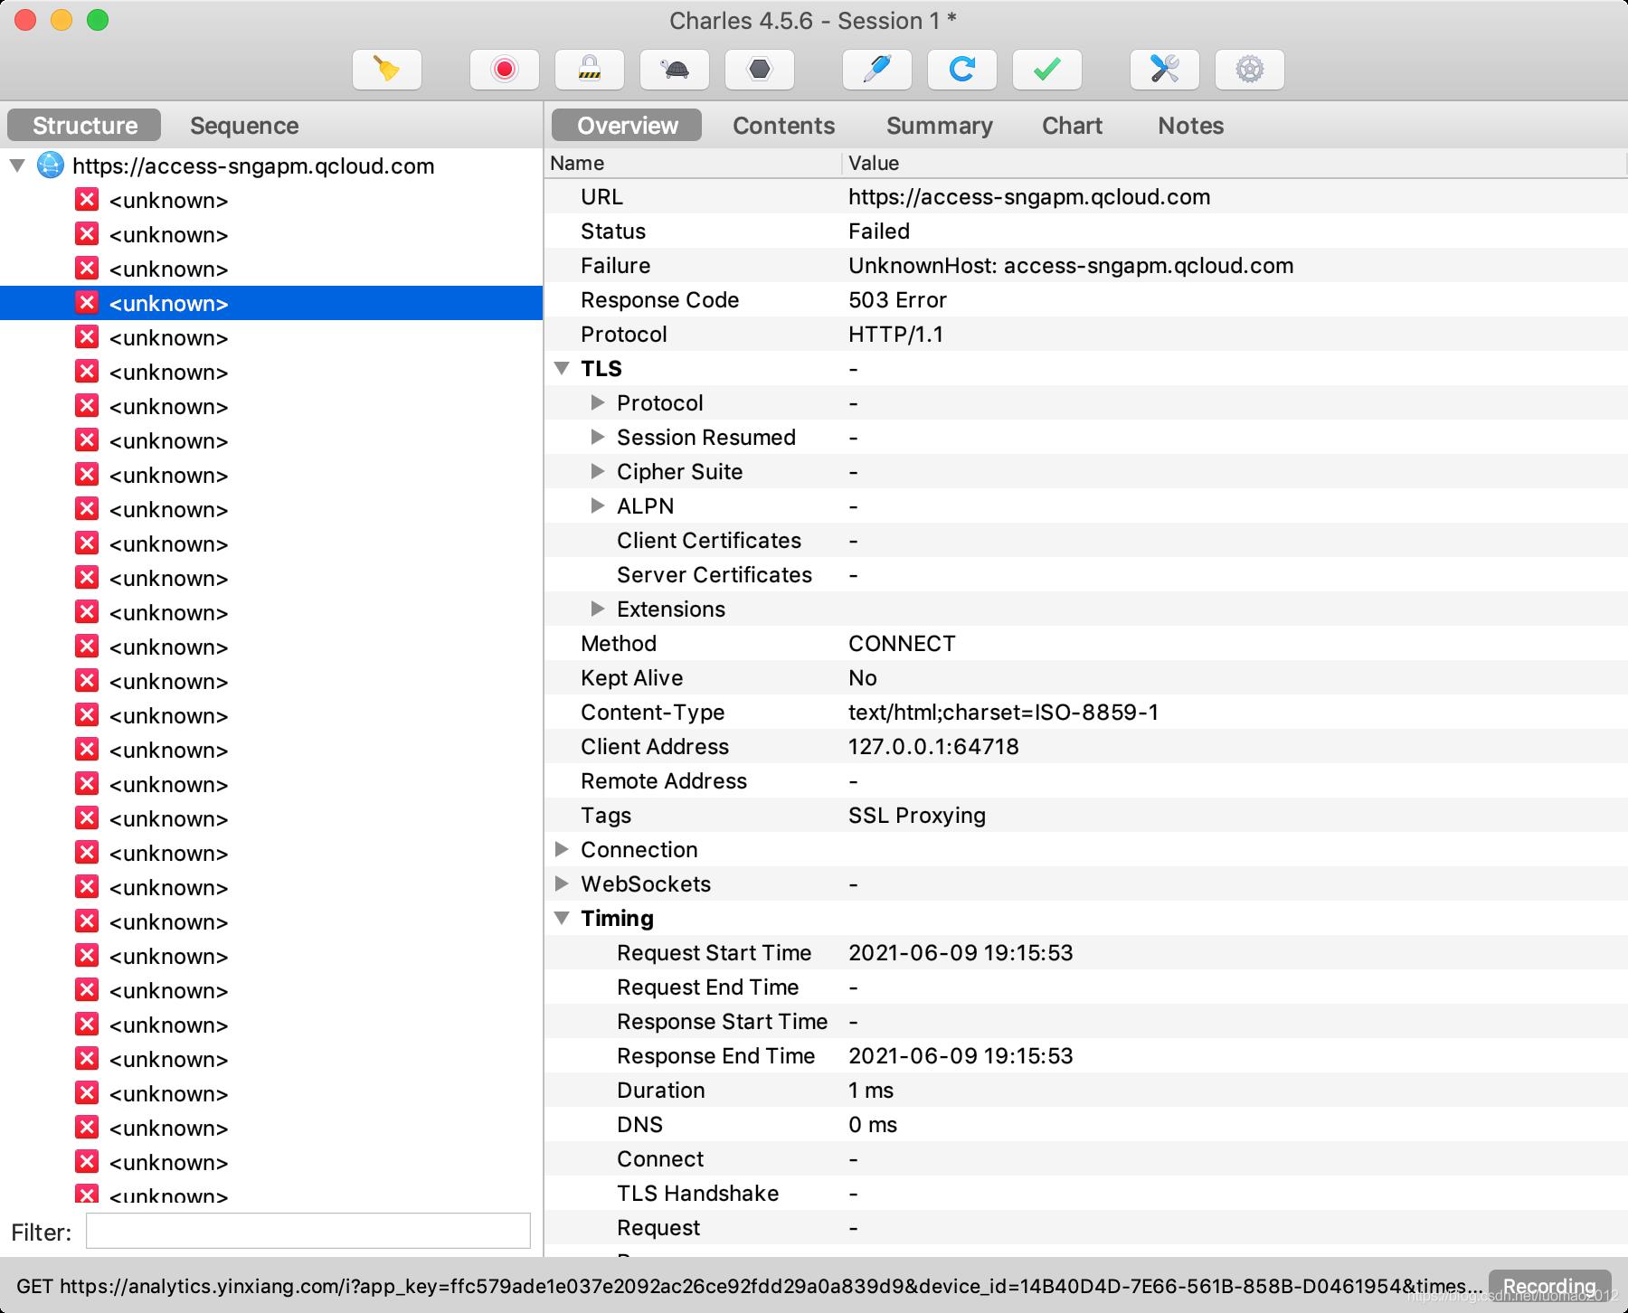Select the Request Start Time row

(1085, 952)
